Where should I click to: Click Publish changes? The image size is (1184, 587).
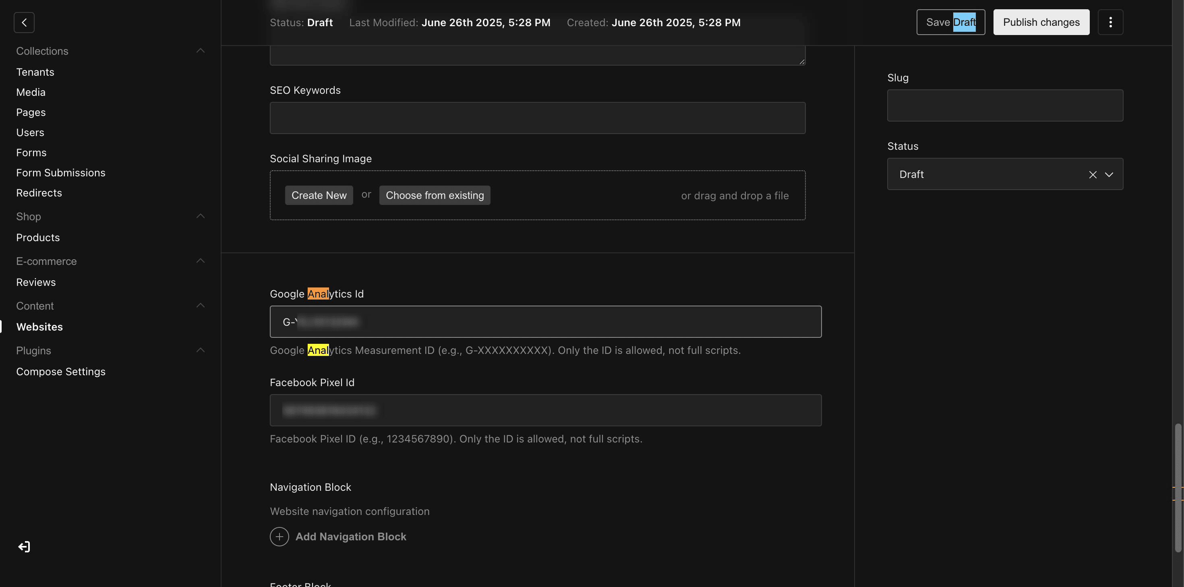pos(1041,22)
